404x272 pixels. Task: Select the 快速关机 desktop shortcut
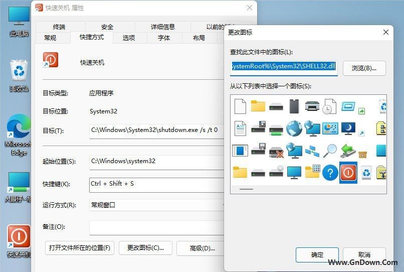tap(19, 241)
